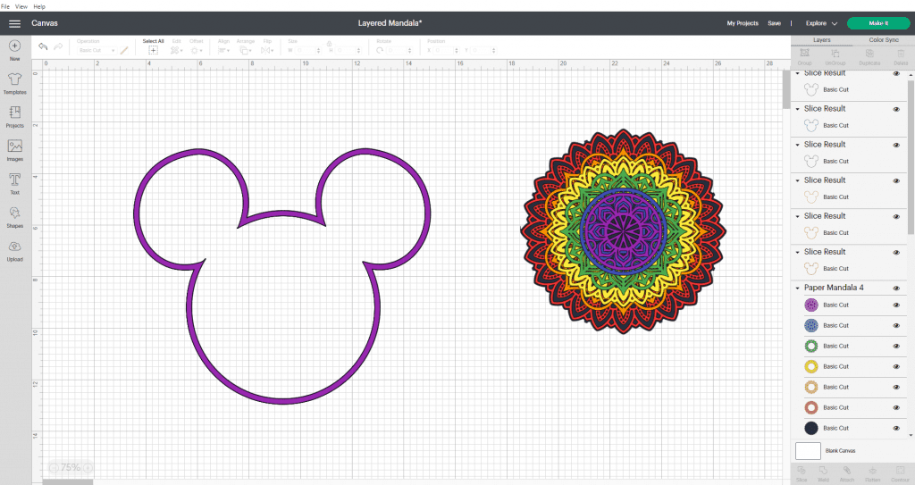Click the width W size field
This screenshot has width=915, height=485.
coord(307,50)
